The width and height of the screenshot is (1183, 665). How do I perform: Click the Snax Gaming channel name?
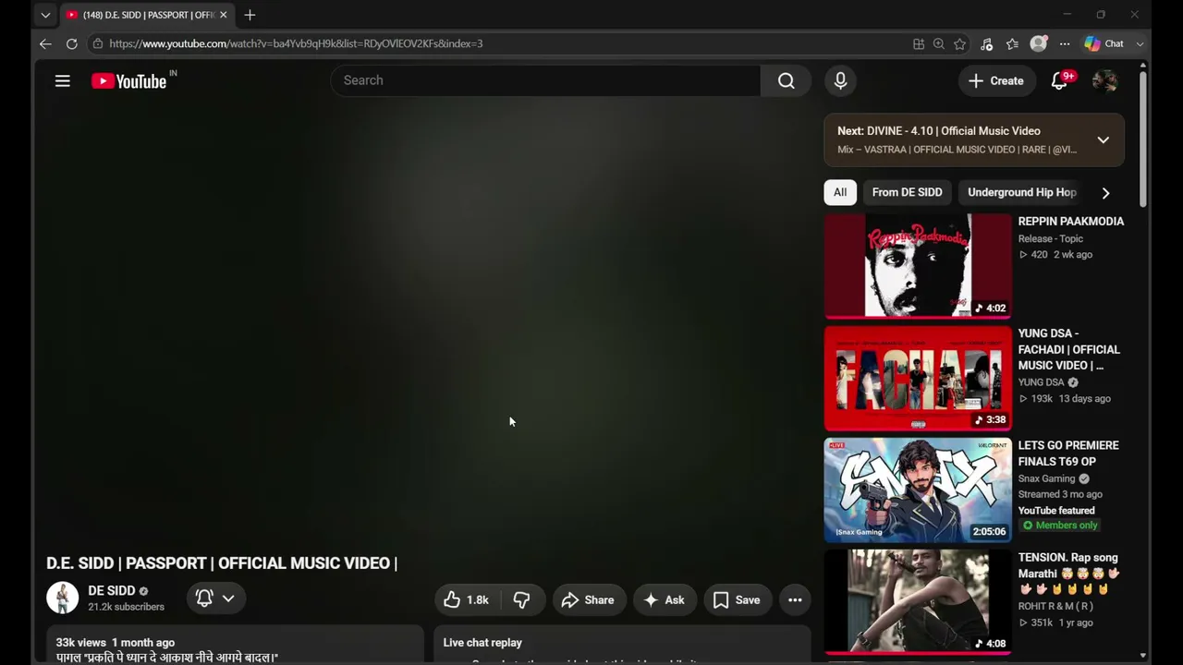click(1047, 478)
